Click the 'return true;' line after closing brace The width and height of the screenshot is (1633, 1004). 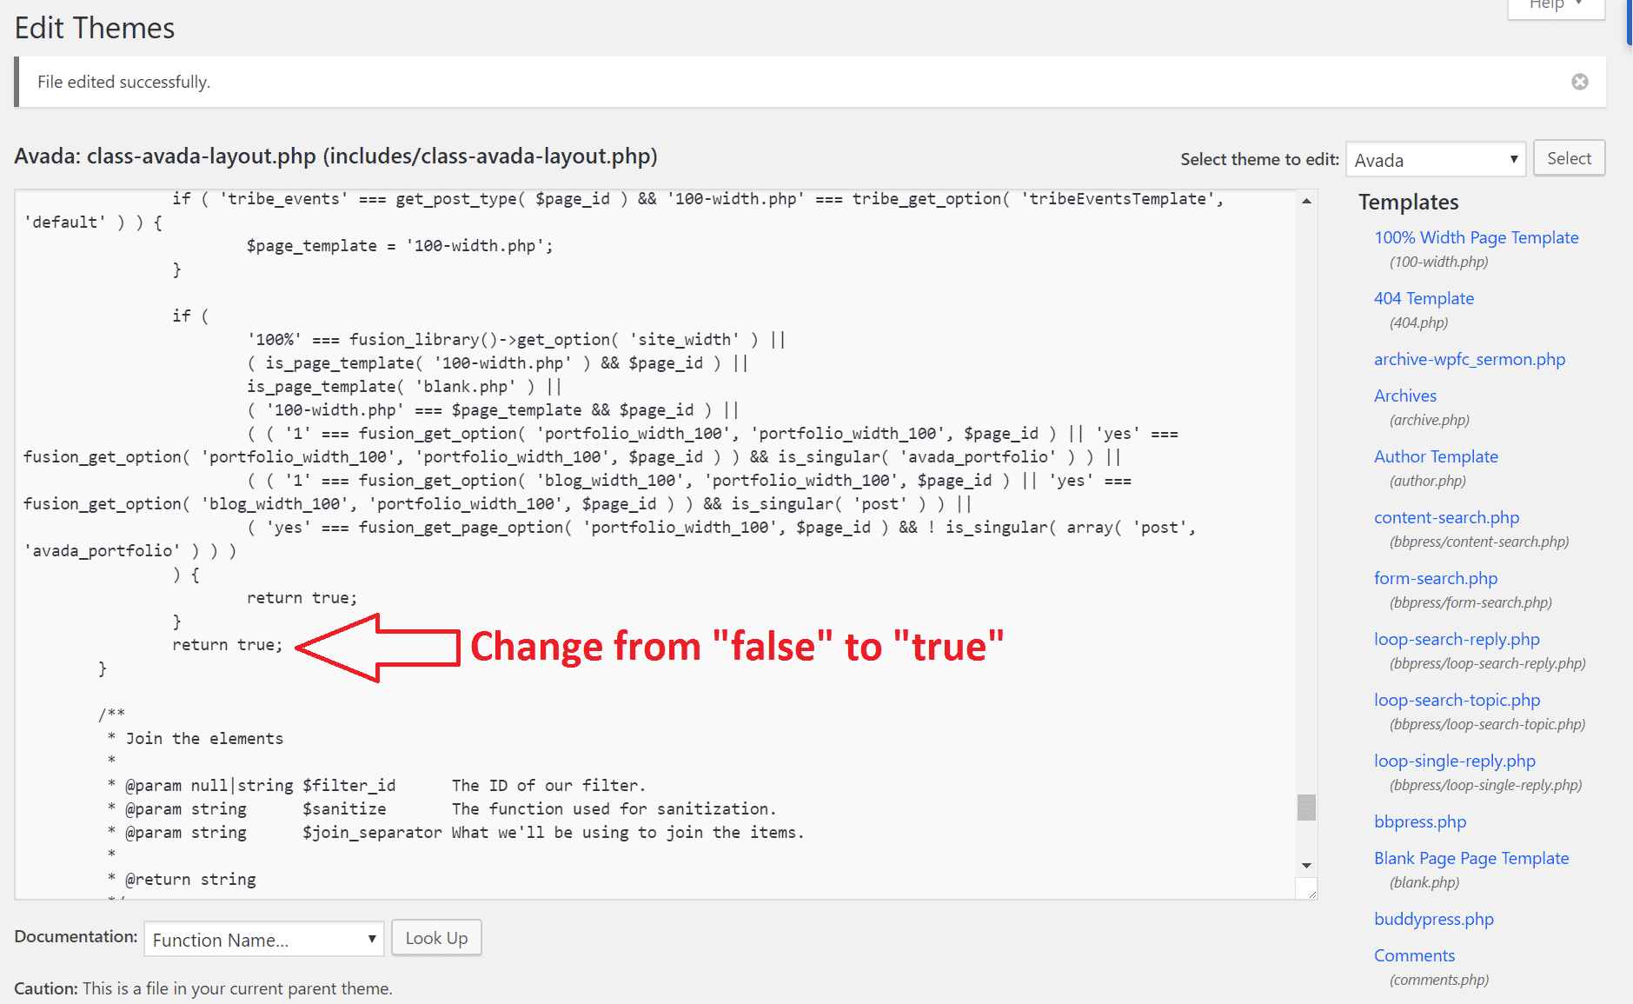228,645
